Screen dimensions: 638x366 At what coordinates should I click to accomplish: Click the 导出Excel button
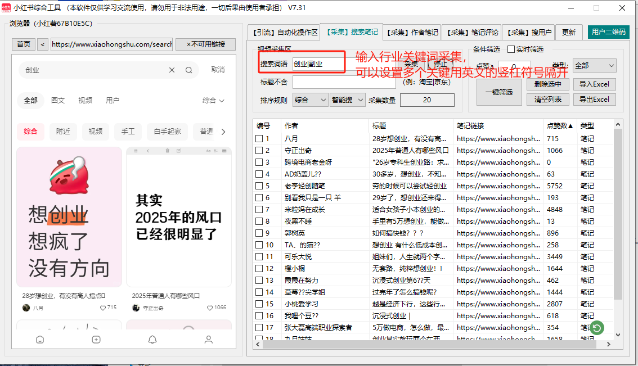pyautogui.click(x=594, y=100)
